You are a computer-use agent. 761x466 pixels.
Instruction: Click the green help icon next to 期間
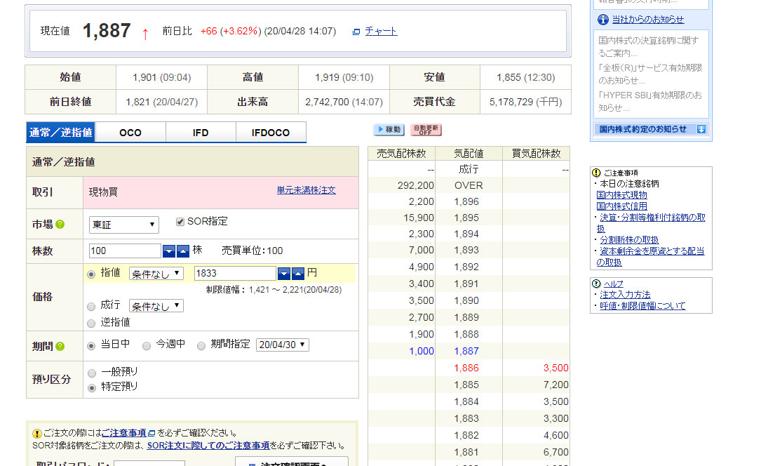click(x=60, y=346)
